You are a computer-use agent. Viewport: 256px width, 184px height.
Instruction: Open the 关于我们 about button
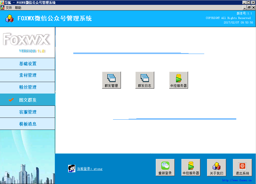(x=217, y=167)
